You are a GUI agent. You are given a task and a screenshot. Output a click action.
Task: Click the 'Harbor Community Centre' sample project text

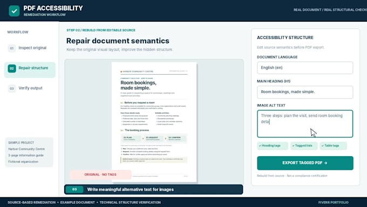tap(26, 149)
